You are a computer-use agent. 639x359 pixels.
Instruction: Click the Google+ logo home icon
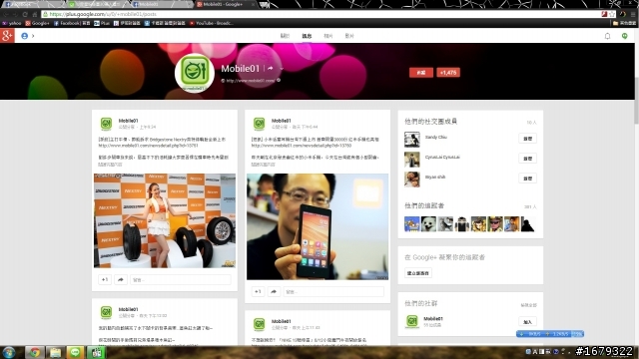[x=7, y=36]
